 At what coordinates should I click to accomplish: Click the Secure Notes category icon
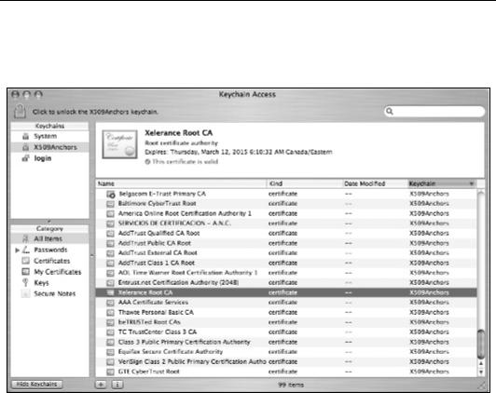tap(25, 293)
